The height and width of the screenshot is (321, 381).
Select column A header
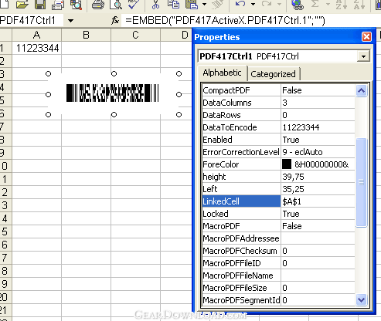(x=37, y=35)
